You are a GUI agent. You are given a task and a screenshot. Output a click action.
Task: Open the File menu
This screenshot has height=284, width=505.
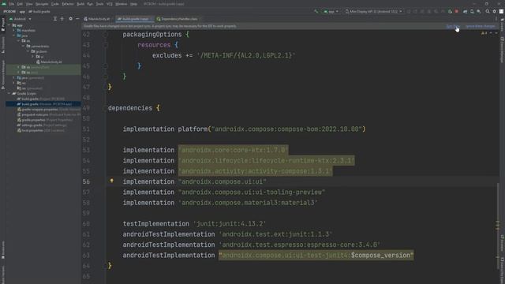click(12, 4)
